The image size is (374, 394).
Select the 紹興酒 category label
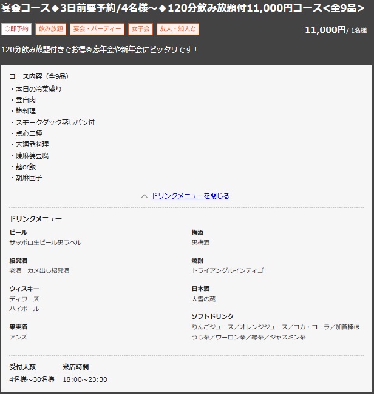point(18,261)
